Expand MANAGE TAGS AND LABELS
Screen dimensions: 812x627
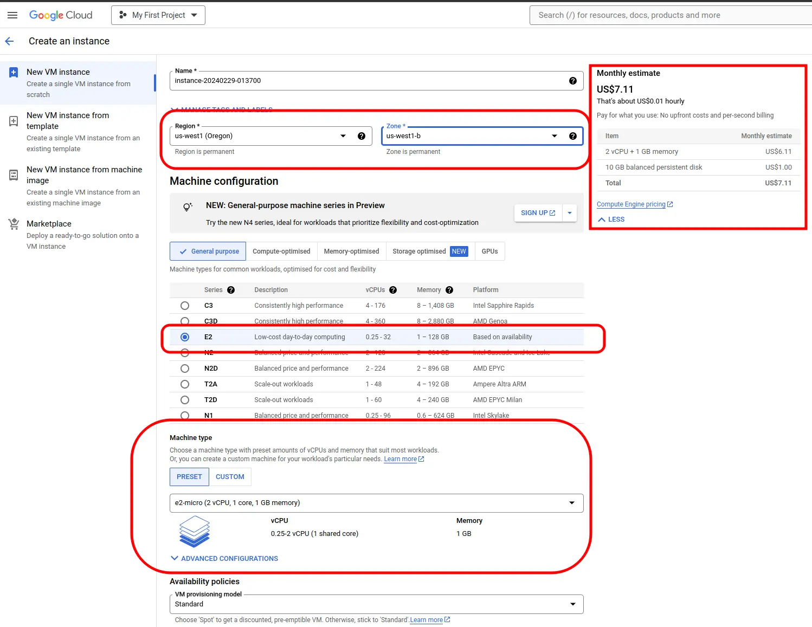click(222, 109)
